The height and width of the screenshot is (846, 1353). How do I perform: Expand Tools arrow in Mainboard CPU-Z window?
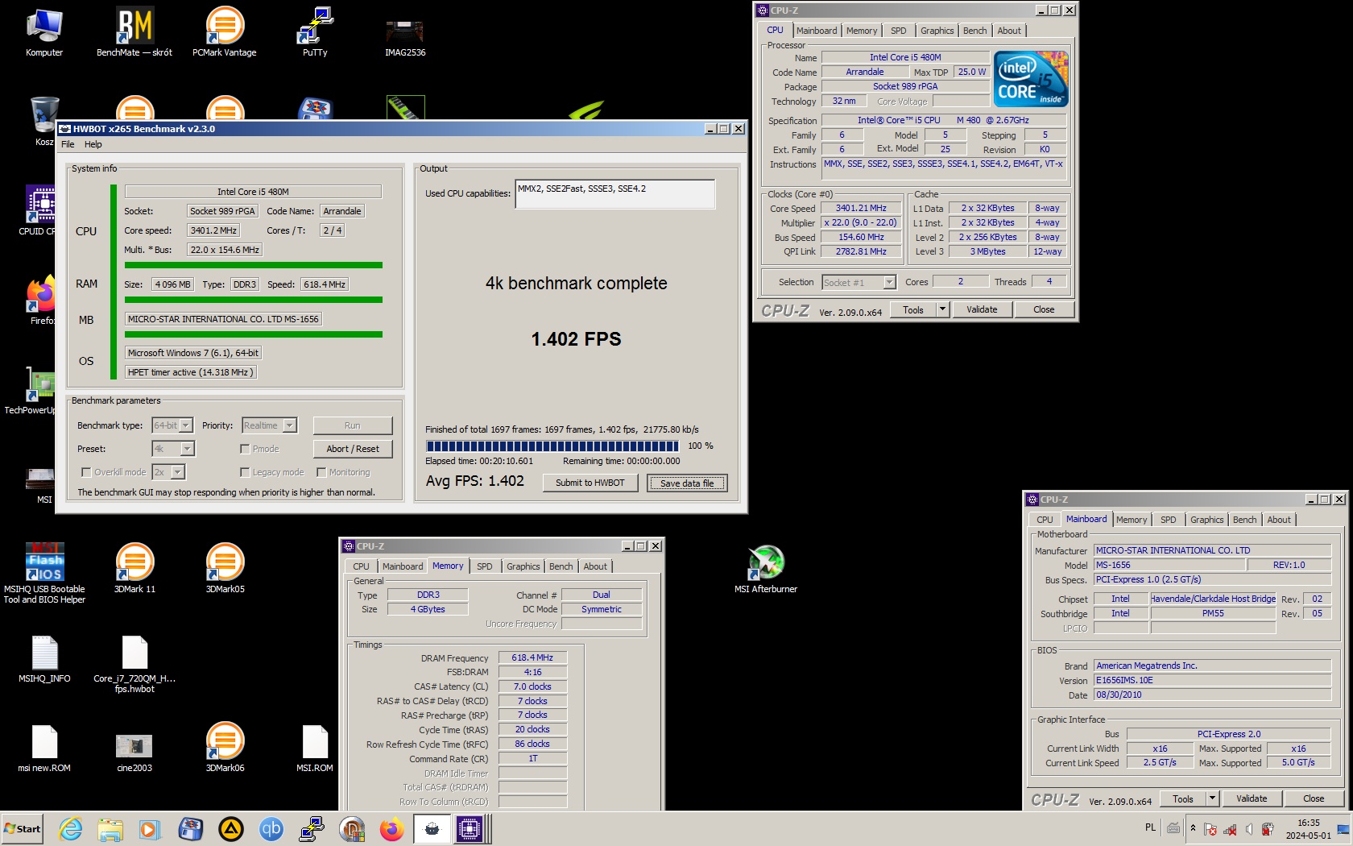(1212, 798)
